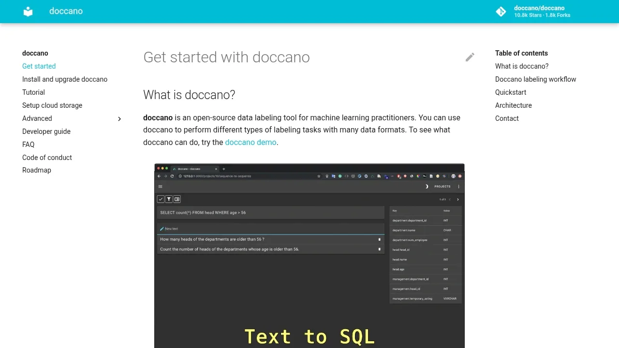Screen dimensions: 619x348
Task: Click the 'Table of contents' heading
Action: pyautogui.click(x=521, y=53)
